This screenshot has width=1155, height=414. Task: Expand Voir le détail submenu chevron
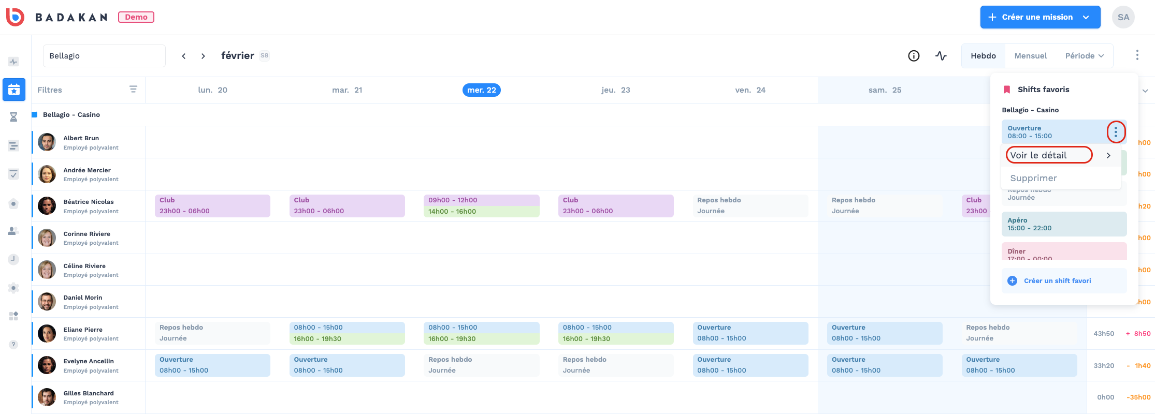pos(1108,155)
